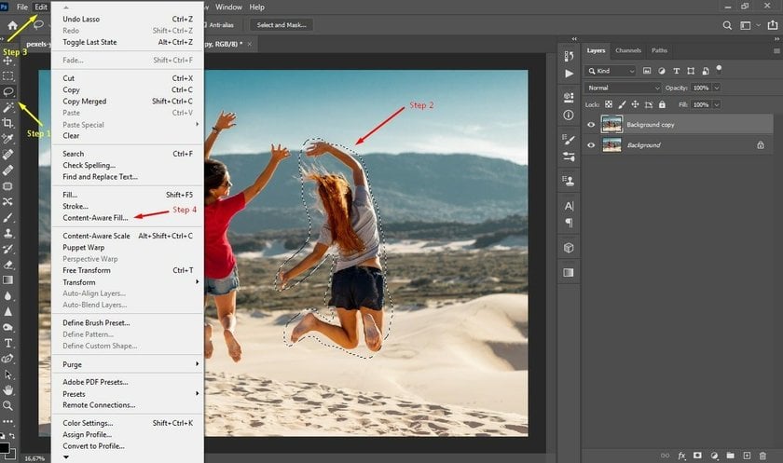783x463 pixels.
Task: Add a layer mask from Layers footer
Action: [697, 456]
